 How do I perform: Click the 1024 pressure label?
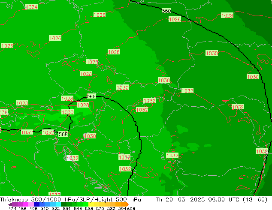[31, 7]
